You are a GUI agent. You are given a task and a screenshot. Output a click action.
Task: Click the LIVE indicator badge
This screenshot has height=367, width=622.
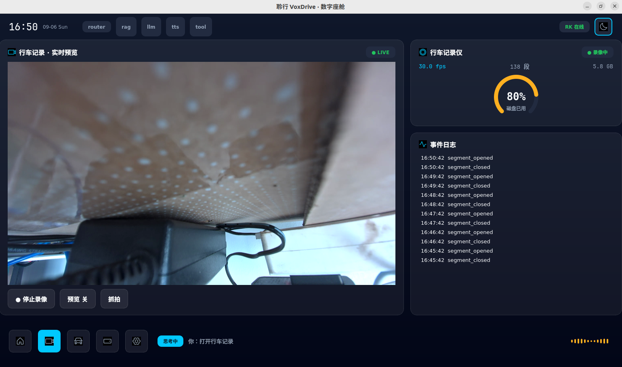pyautogui.click(x=380, y=52)
